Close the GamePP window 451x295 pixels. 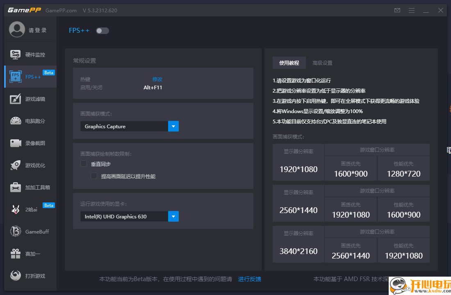click(x=441, y=10)
